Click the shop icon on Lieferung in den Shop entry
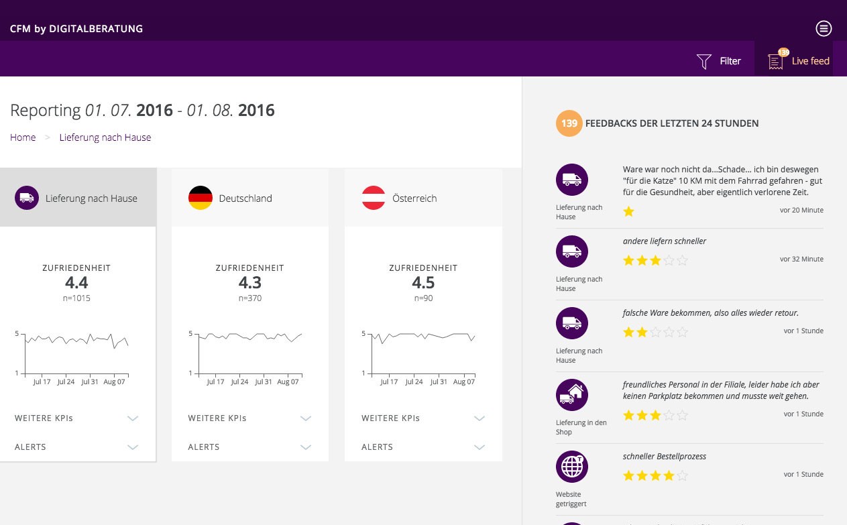The height and width of the screenshot is (525, 847). tap(572, 394)
